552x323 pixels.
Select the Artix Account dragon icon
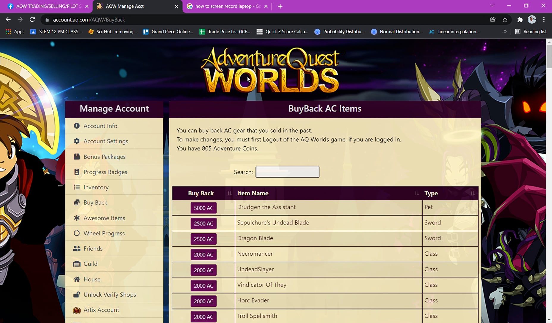coord(77,310)
